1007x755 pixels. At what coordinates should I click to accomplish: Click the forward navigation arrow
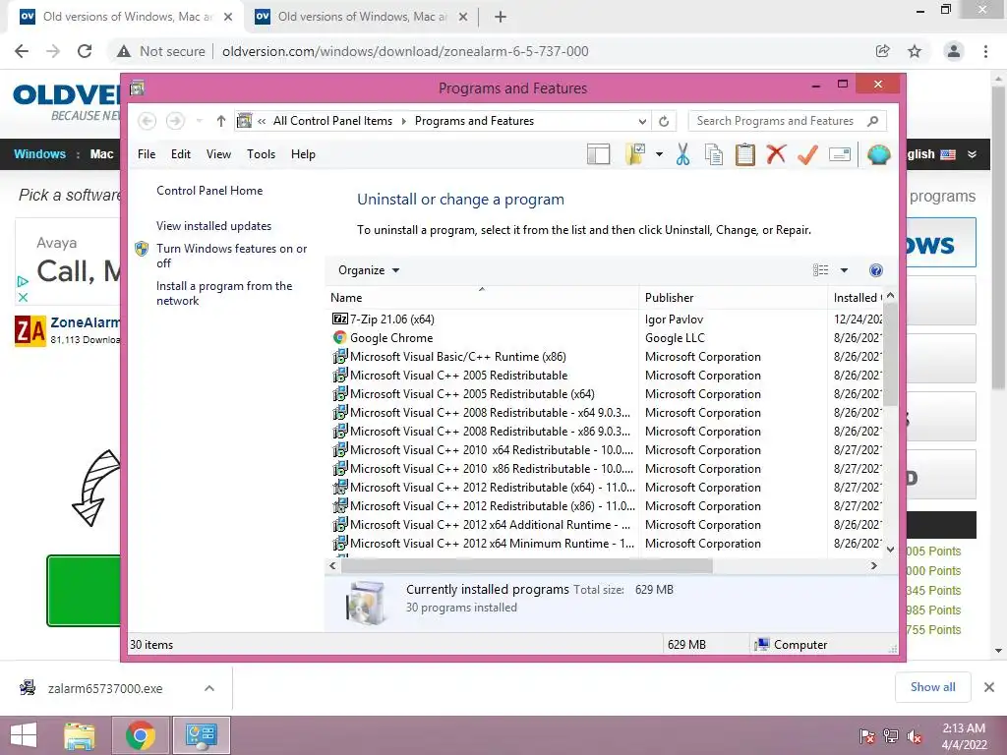tap(175, 121)
